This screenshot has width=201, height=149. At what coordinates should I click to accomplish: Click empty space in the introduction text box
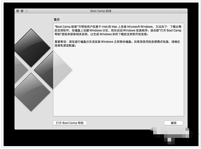click(x=118, y=82)
